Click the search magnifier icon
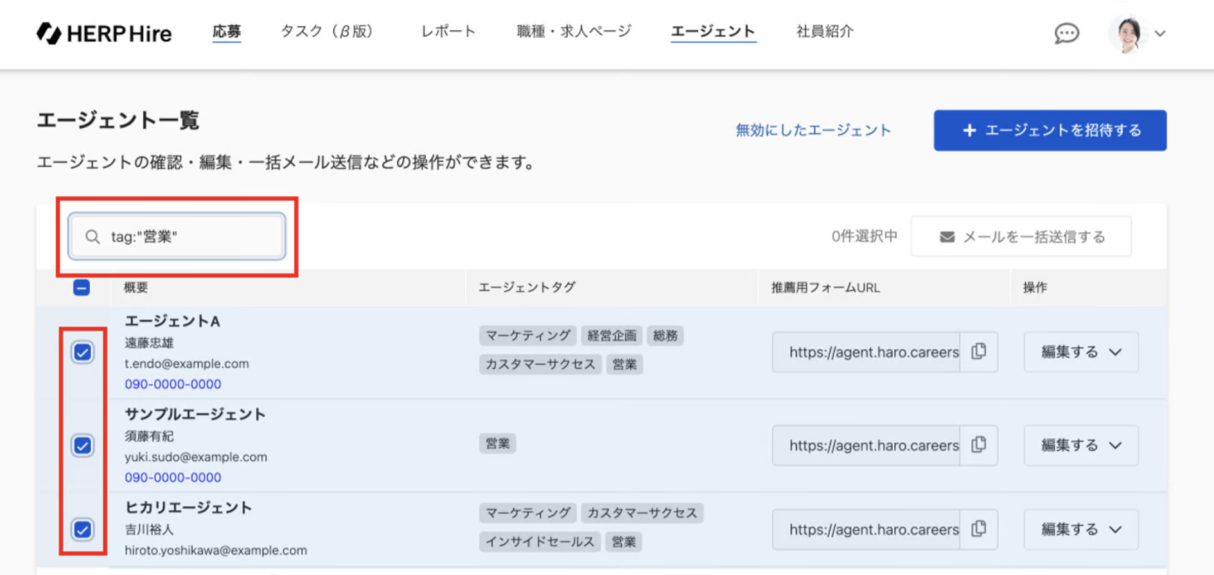Screen dimensions: 1214x575 coord(92,237)
